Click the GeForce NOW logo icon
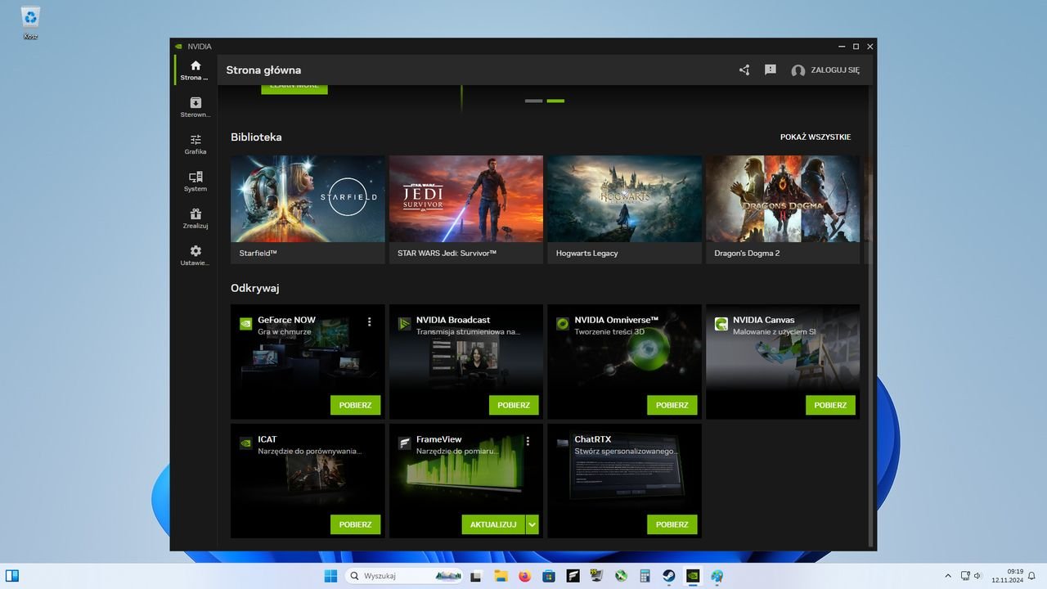The image size is (1047, 589). pos(245,324)
